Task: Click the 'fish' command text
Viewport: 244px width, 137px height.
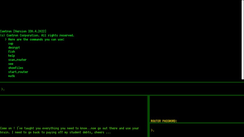Action: point(12,52)
